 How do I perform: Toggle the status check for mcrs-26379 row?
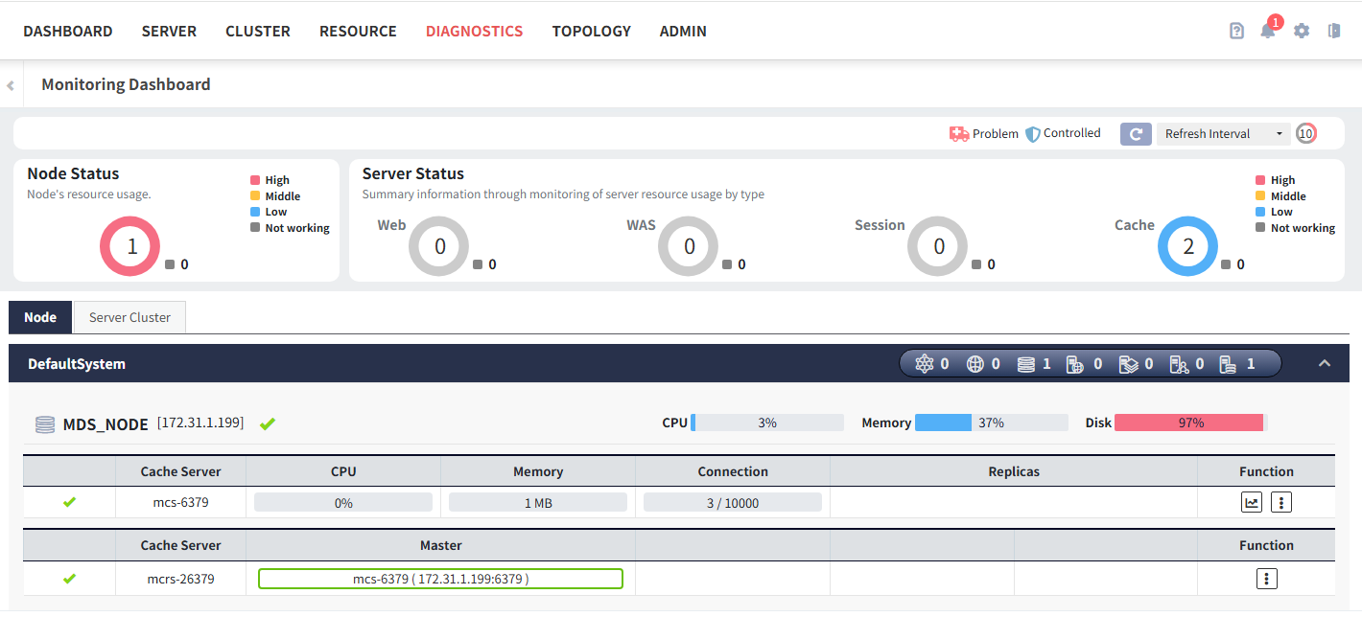(x=68, y=578)
